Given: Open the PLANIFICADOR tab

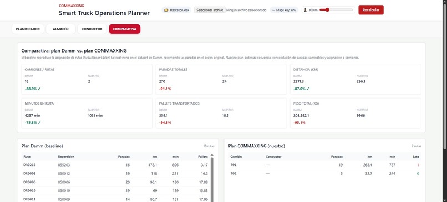Looking at the screenshot, I should (x=28, y=29).
